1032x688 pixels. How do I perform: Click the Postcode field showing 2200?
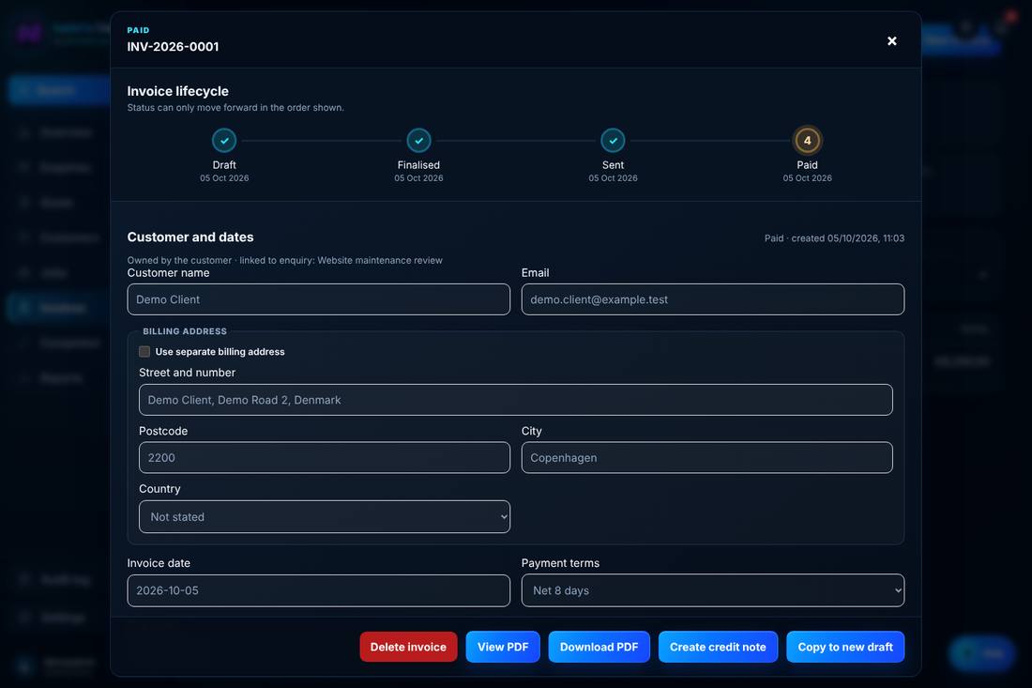(325, 457)
